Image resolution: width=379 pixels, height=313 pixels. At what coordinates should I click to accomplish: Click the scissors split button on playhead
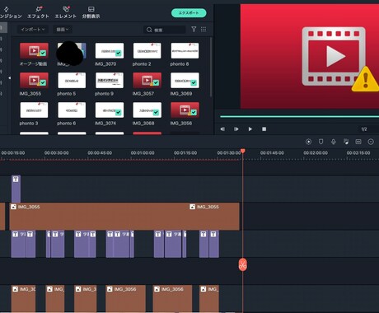coord(243,264)
